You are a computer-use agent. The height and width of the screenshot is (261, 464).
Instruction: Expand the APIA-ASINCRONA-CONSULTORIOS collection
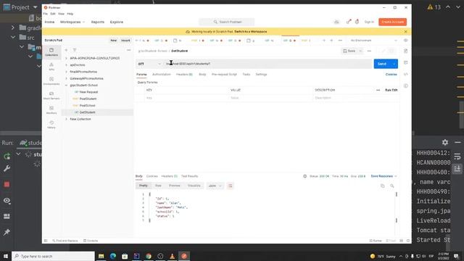(x=66, y=58)
